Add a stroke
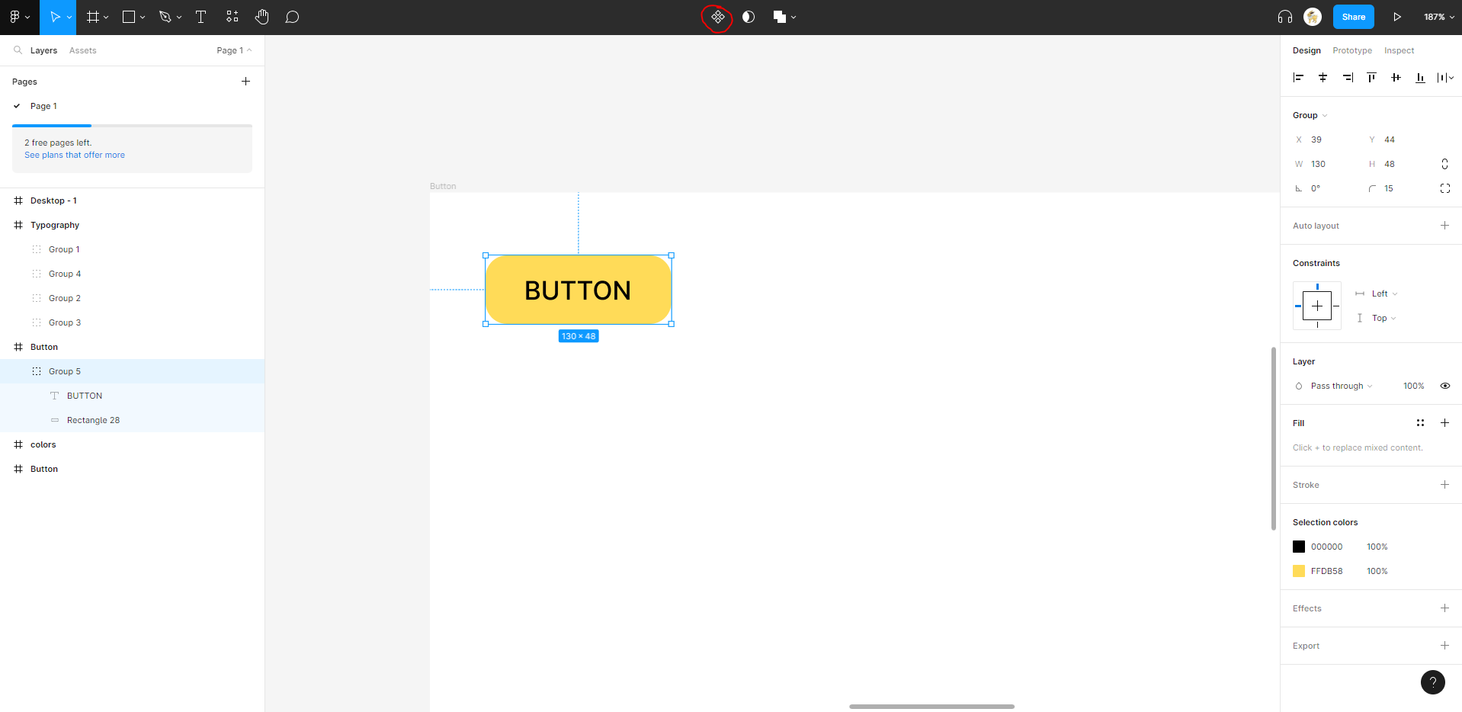The width and height of the screenshot is (1462, 712). [x=1444, y=485]
